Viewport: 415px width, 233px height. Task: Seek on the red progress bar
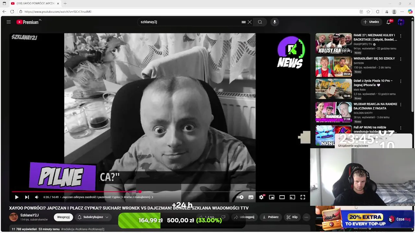(x=160, y=192)
